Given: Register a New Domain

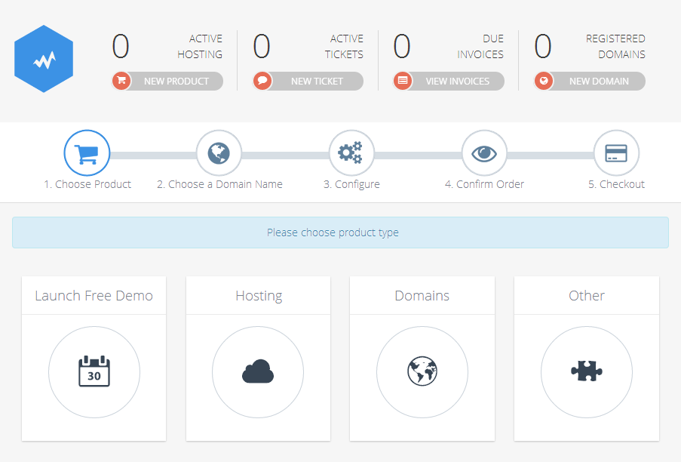Looking at the screenshot, I should pyautogui.click(x=590, y=81).
